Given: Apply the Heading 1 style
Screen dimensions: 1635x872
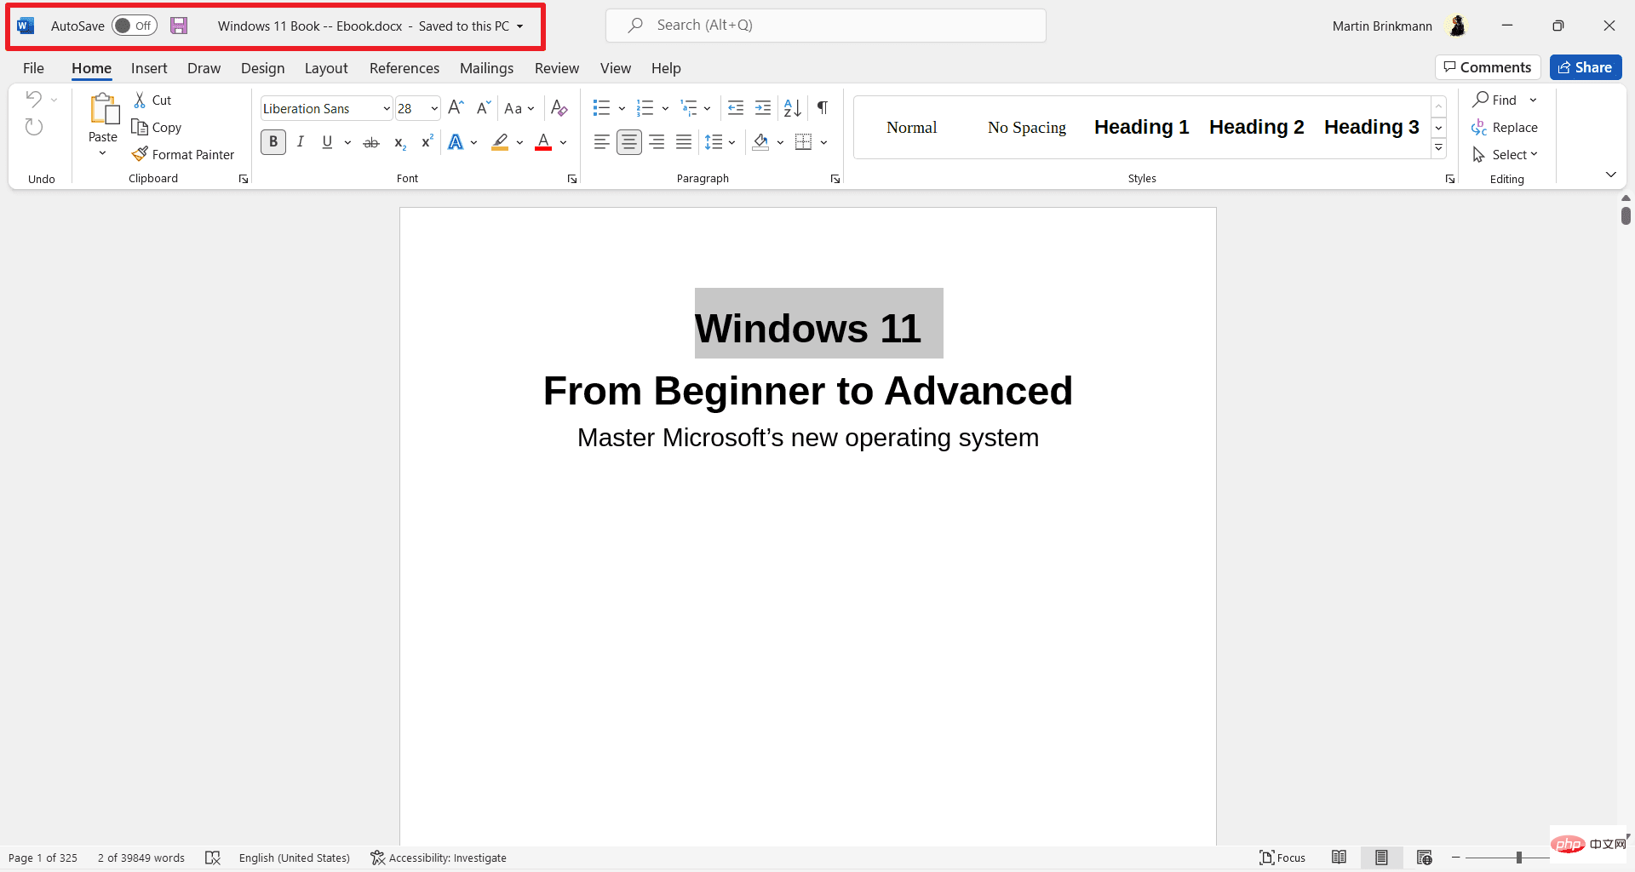Looking at the screenshot, I should [x=1141, y=127].
